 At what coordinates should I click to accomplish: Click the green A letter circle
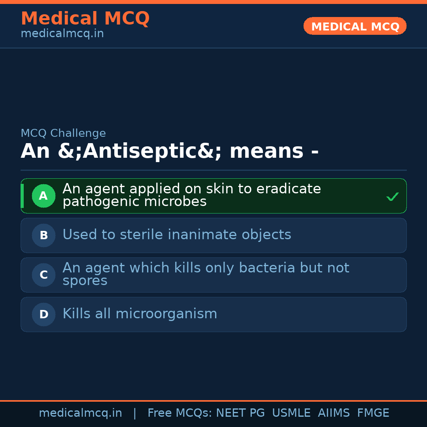(43, 196)
